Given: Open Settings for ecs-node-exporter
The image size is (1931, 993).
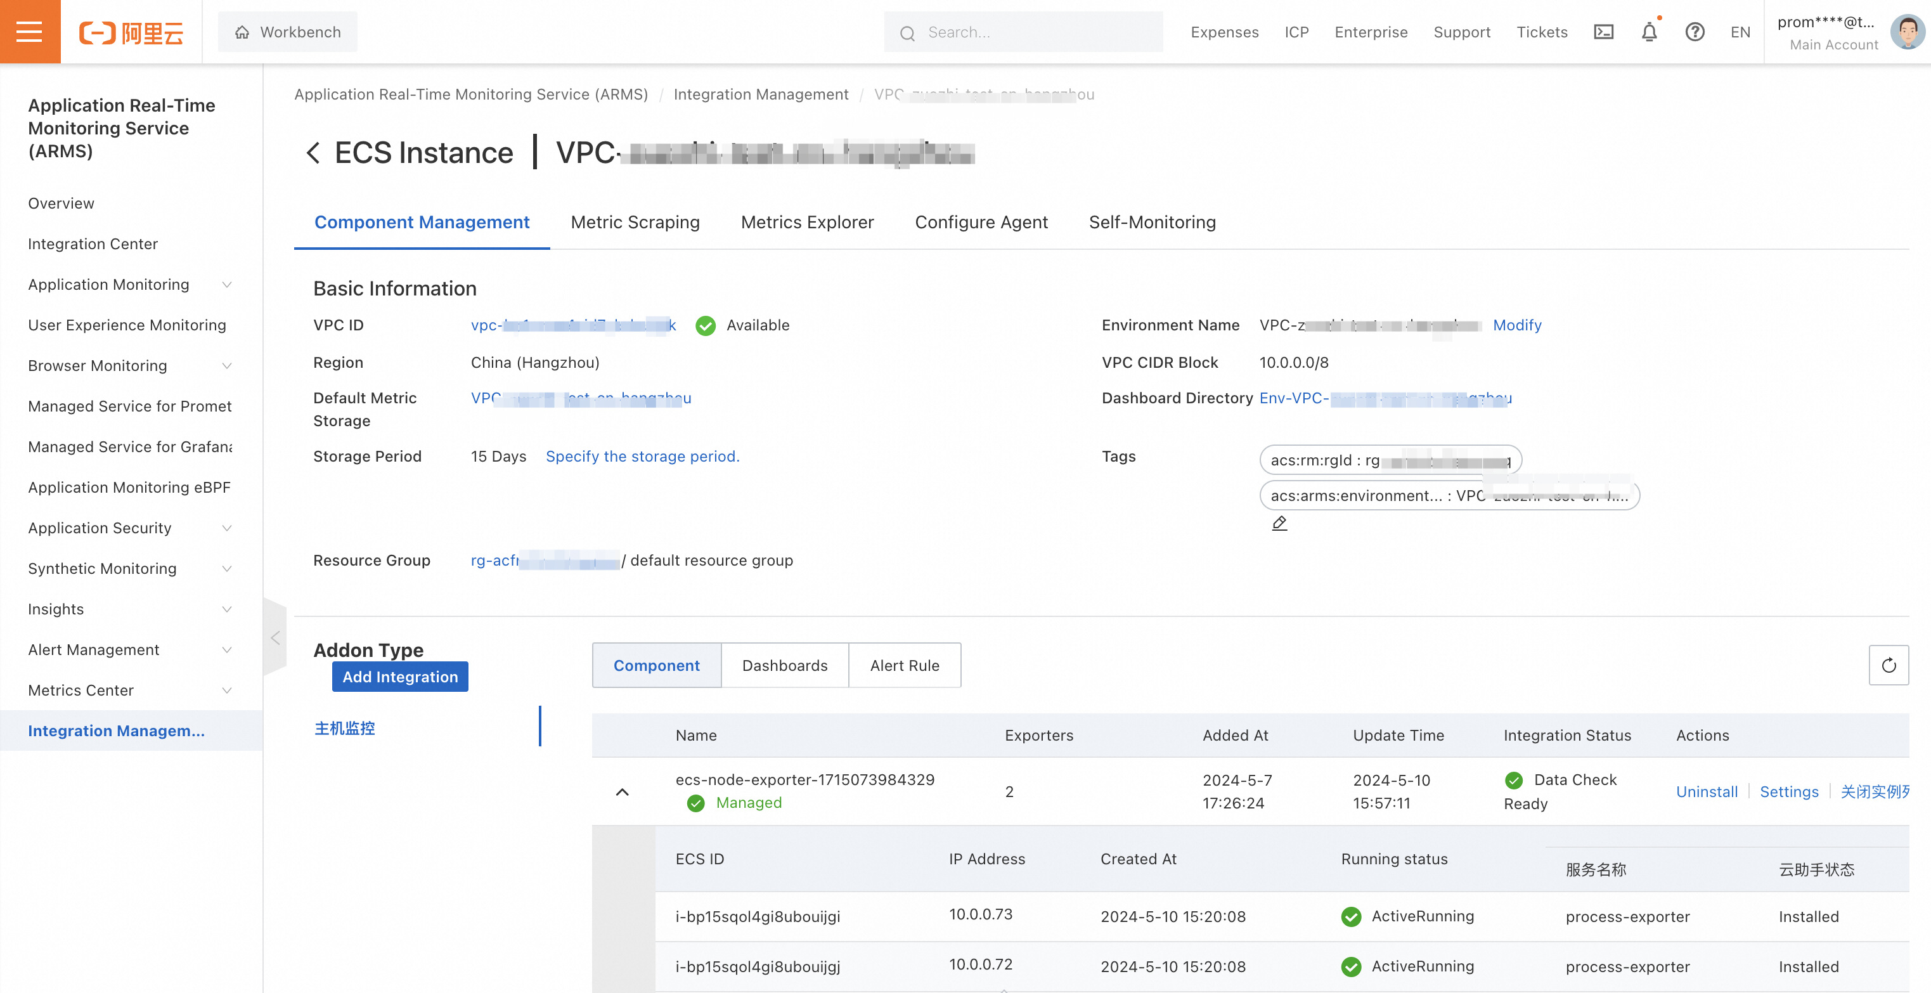Looking at the screenshot, I should 1788,791.
